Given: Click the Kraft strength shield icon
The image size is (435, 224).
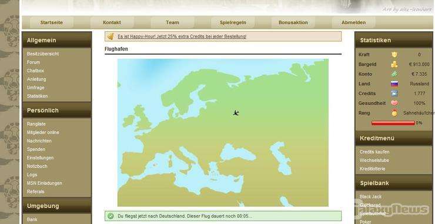Looking at the screenshot, I should [394, 55].
